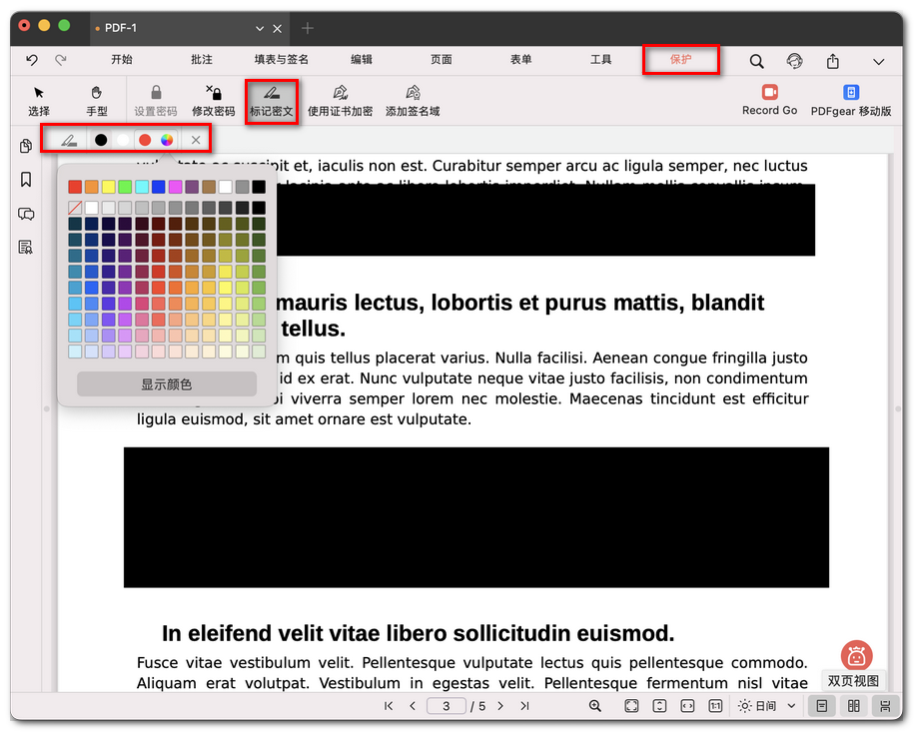Open the comments panel in the sidebar
The width and height of the screenshot is (914, 732).
[x=26, y=214]
